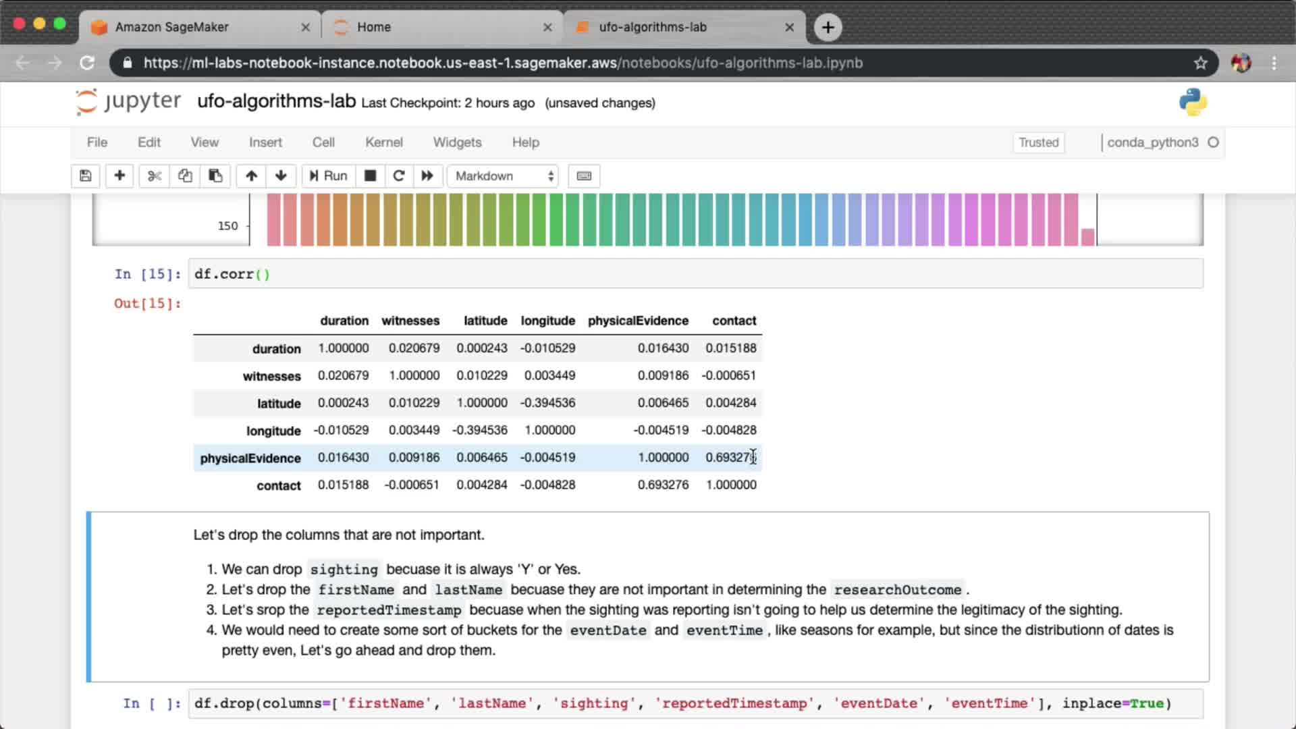Screen dimensions: 1296x729
Task: Open the Markdown cell type dropdown
Action: (x=503, y=176)
